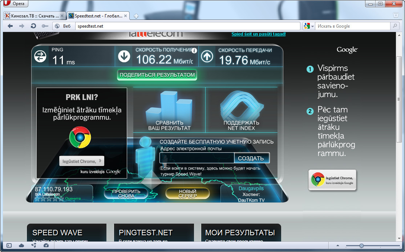
Task: Close the Кинозал.ТВ tab
Action: pyautogui.click(x=62, y=16)
